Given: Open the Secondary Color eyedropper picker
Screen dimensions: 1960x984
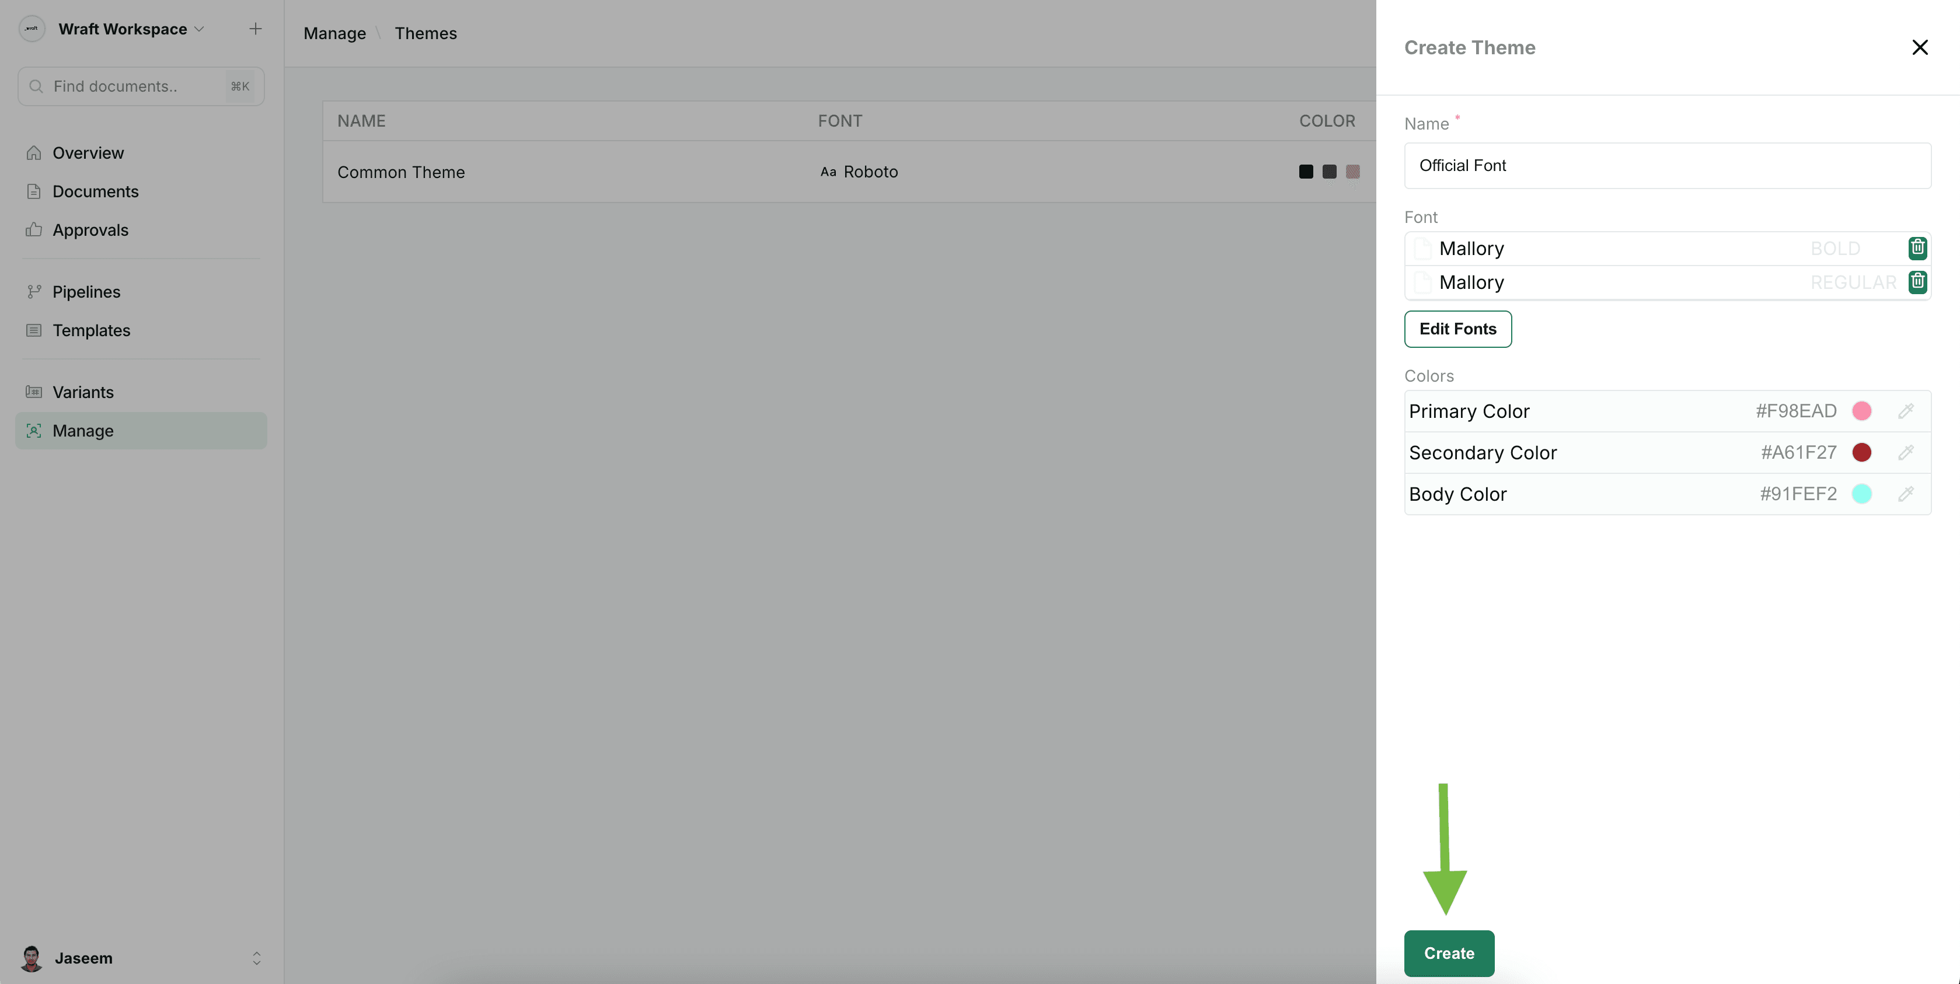Looking at the screenshot, I should click(x=1905, y=452).
